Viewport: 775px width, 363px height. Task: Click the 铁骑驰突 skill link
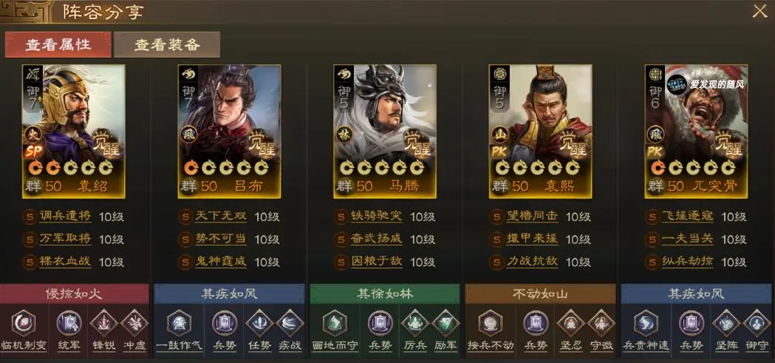pyautogui.click(x=376, y=216)
